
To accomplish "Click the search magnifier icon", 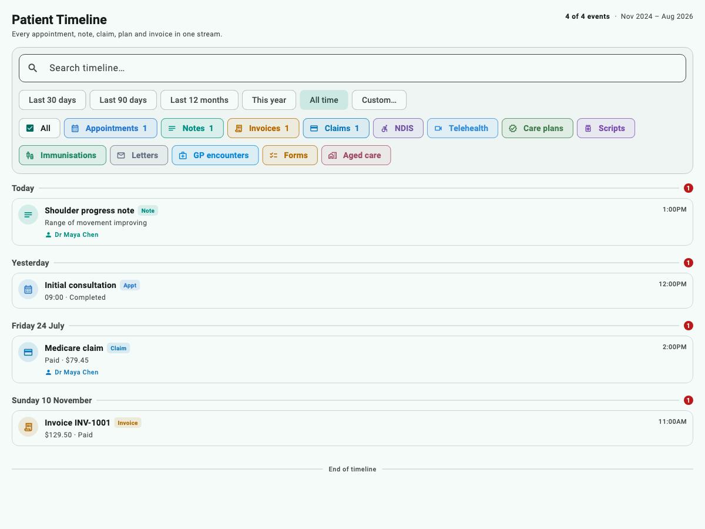I will (x=33, y=68).
